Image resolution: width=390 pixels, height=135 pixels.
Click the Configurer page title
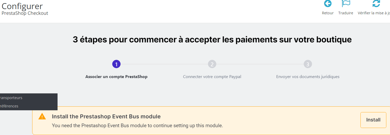[x=22, y=6]
